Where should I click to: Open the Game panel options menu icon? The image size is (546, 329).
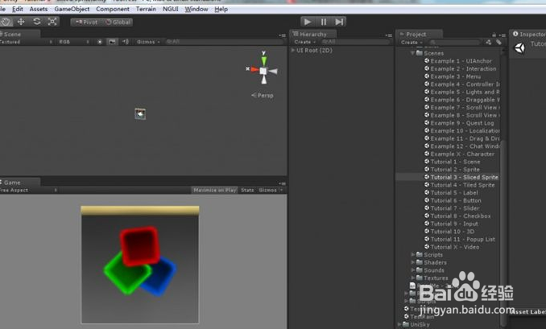(x=282, y=183)
